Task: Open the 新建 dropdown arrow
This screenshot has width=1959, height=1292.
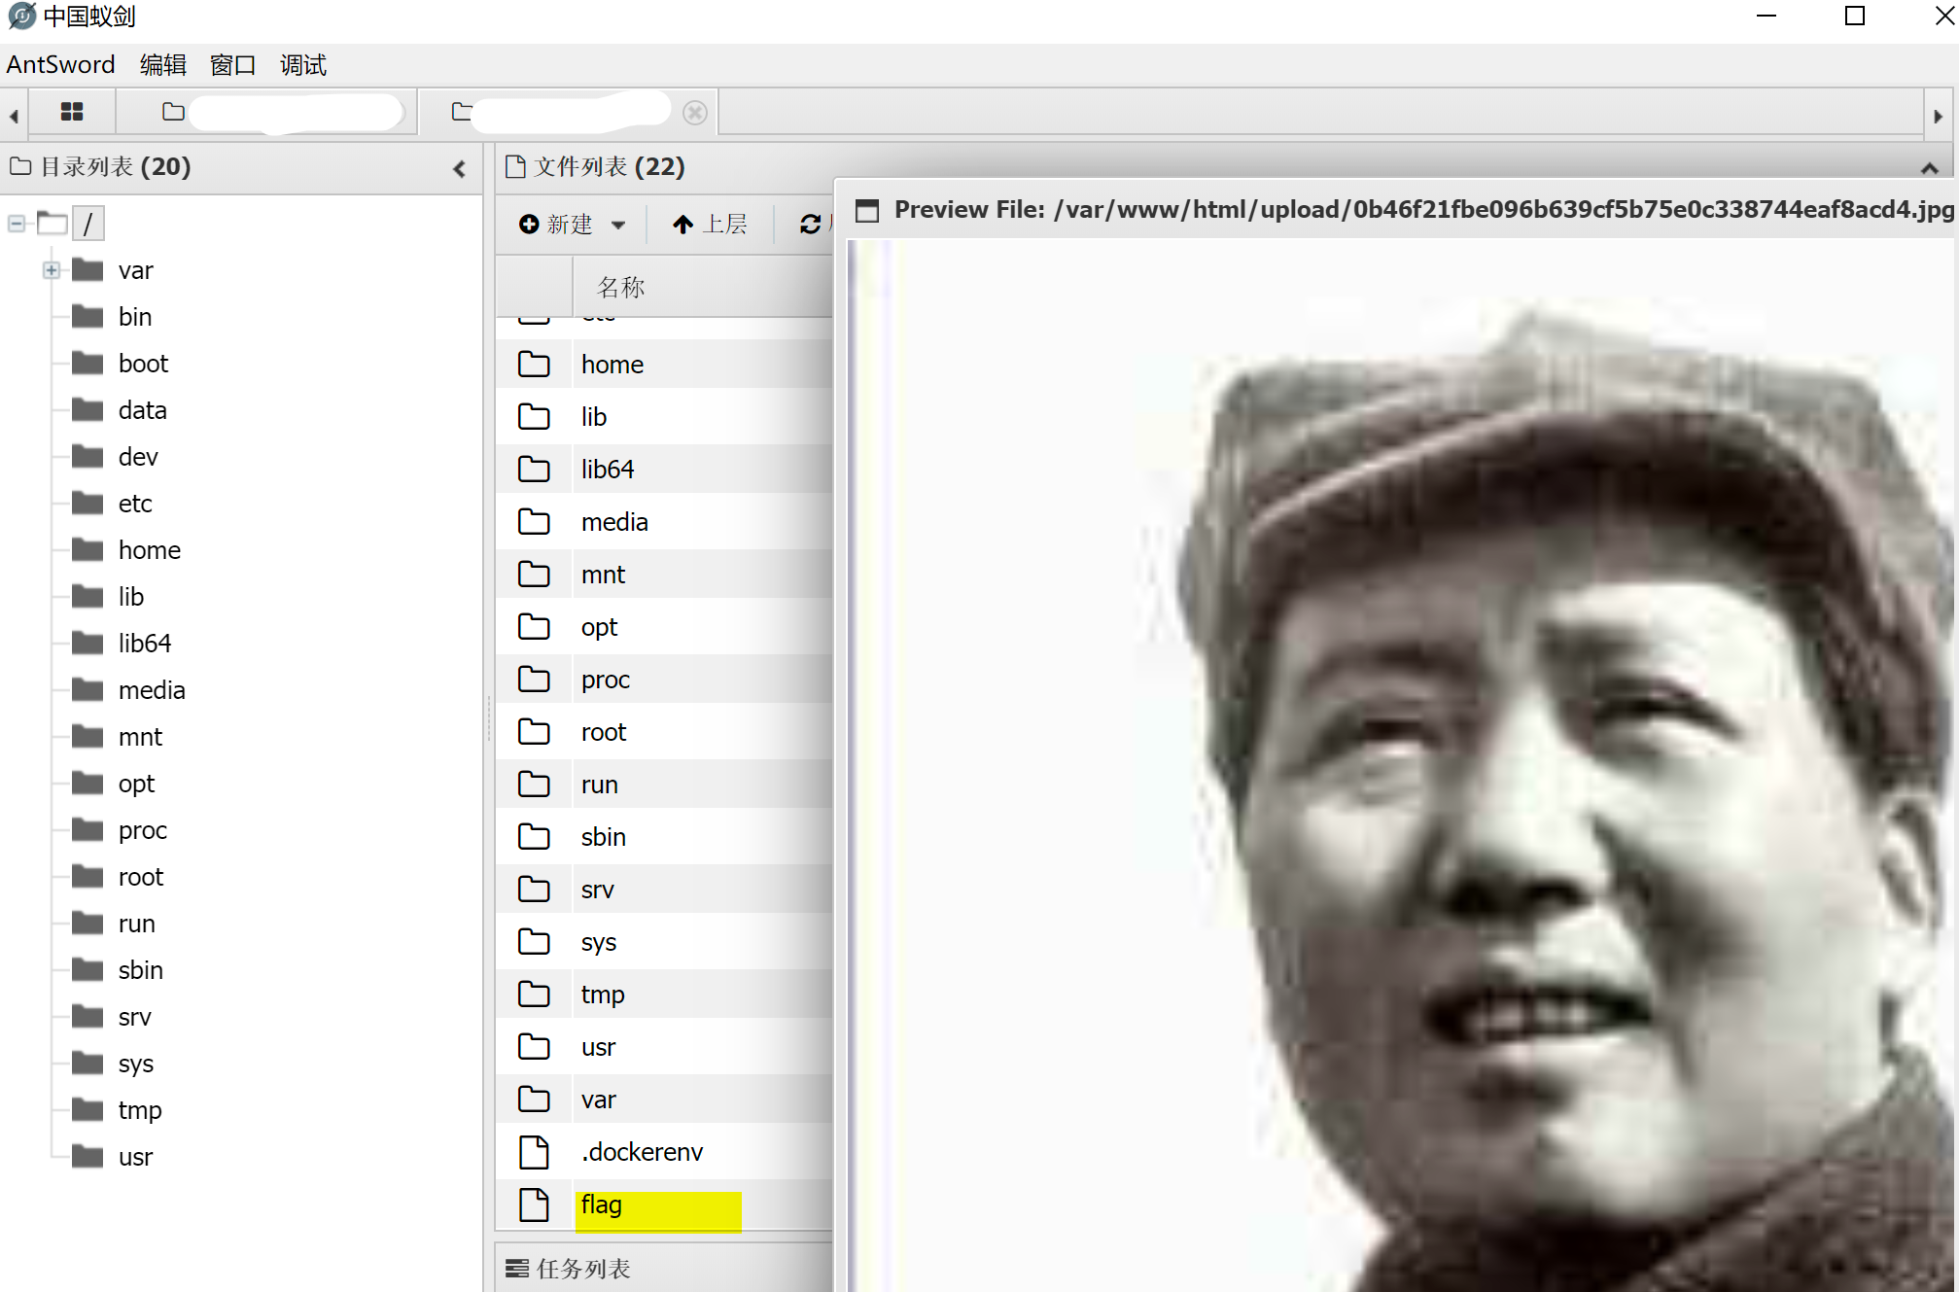Action: pyautogui.click(x=618, y=225)
